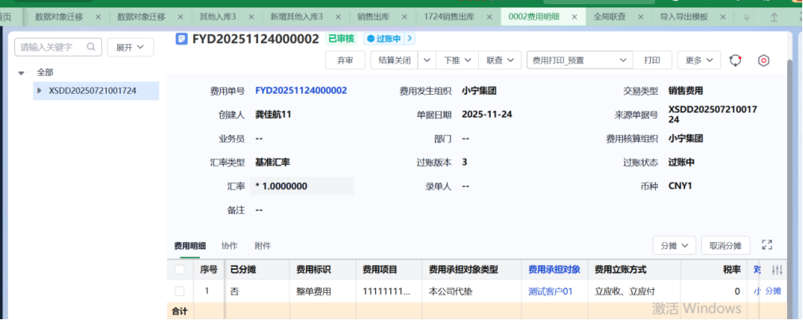This screenshot has width=803, height=320.
Task: Switch to the 协作 tab
Action: [229, 246]
